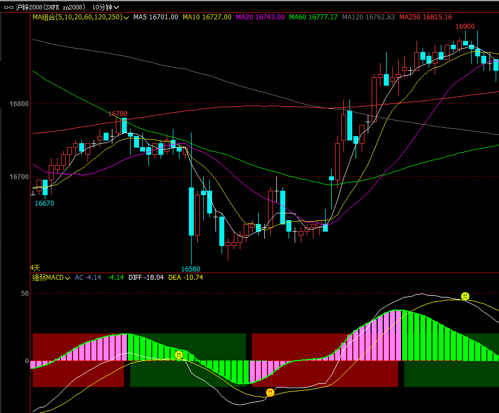Image resolution: width=499 pixels, height=413 pixels.
Task: Click the sad face signal near level 50
Action: pos(465,296)
